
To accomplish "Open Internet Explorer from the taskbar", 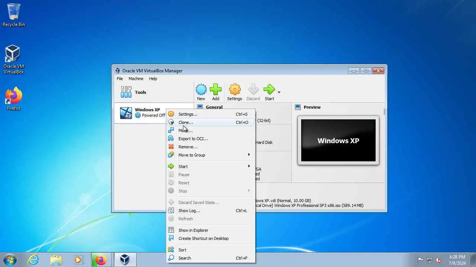I will 33,260.
